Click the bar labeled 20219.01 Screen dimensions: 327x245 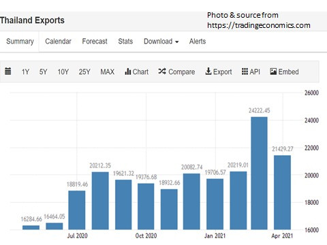238,201
